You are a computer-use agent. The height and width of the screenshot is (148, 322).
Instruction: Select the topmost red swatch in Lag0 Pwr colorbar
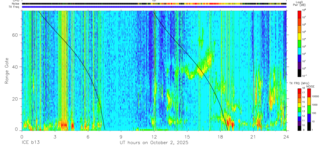(x=299, y=14)
